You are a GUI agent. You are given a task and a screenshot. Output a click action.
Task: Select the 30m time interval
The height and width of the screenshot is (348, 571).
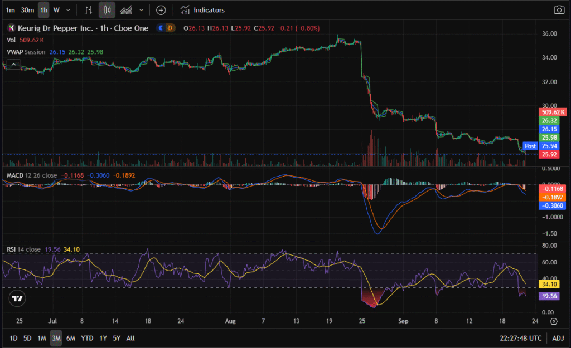(27, 10)
